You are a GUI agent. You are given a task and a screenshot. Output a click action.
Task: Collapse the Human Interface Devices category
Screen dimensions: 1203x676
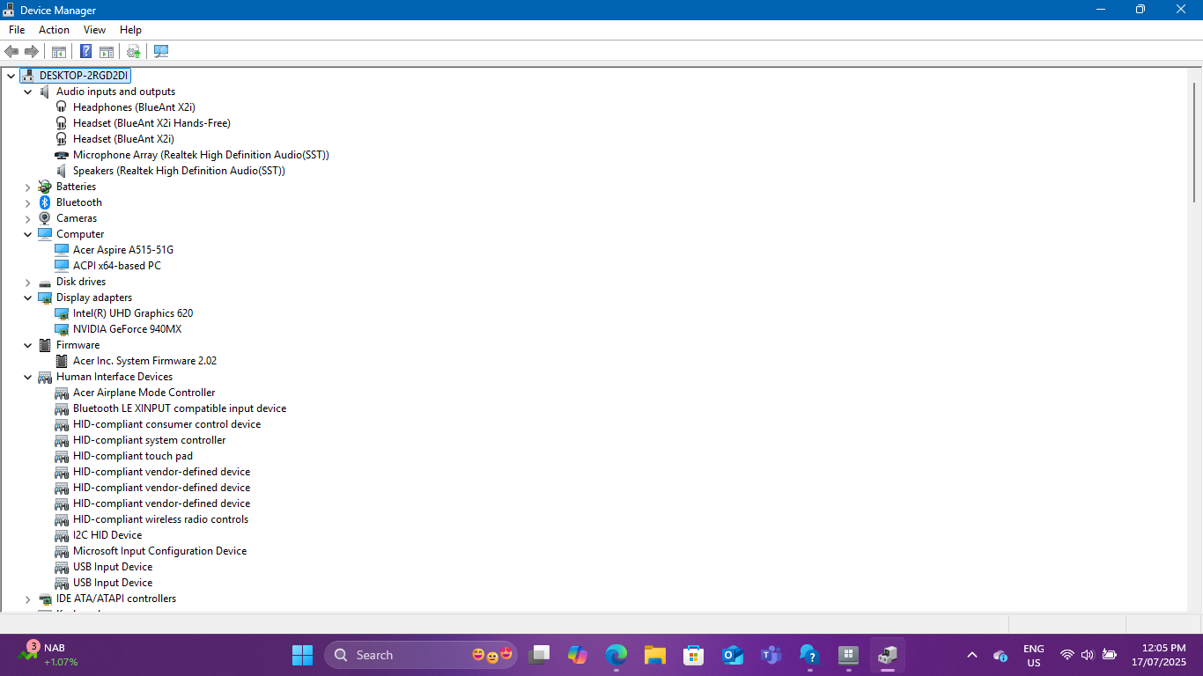point(28,377)
